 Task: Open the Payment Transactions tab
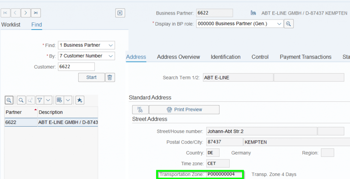tap(306, 57)
